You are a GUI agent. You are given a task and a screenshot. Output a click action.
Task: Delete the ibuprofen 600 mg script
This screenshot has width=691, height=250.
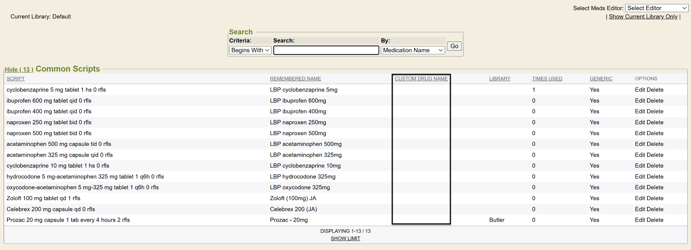(x=655, y=101)
